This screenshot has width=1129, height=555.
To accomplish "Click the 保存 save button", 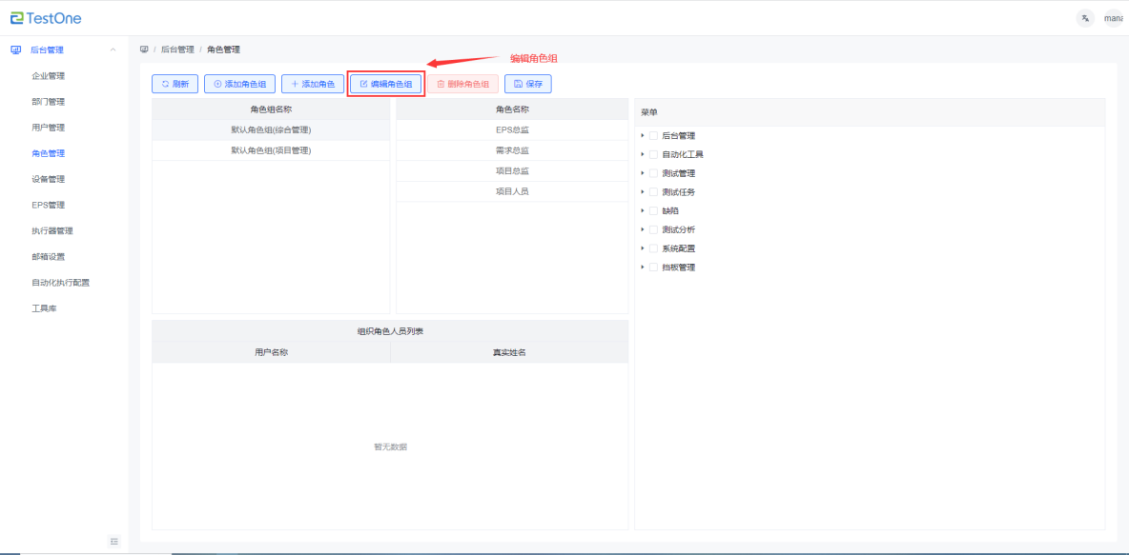I will point(527,84).
